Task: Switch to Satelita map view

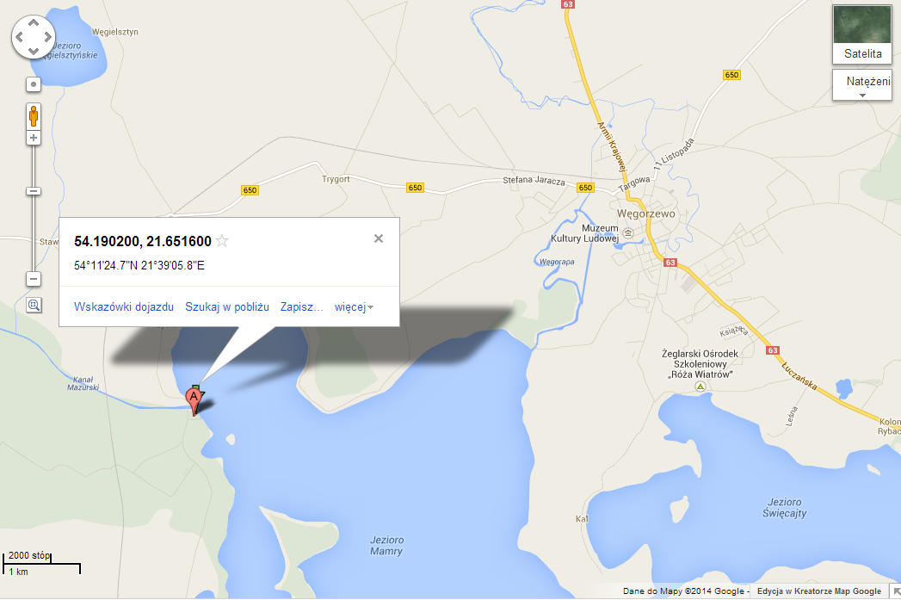Action: point(862,34)
